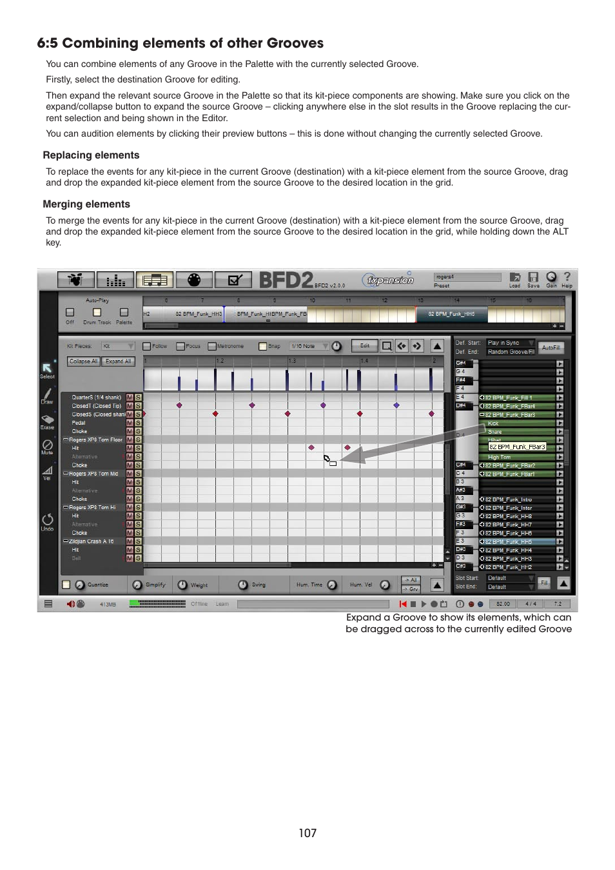The height and width of the screenshot is (870, 615).
Task: Click the -> All button
Action: click(411, 580)
